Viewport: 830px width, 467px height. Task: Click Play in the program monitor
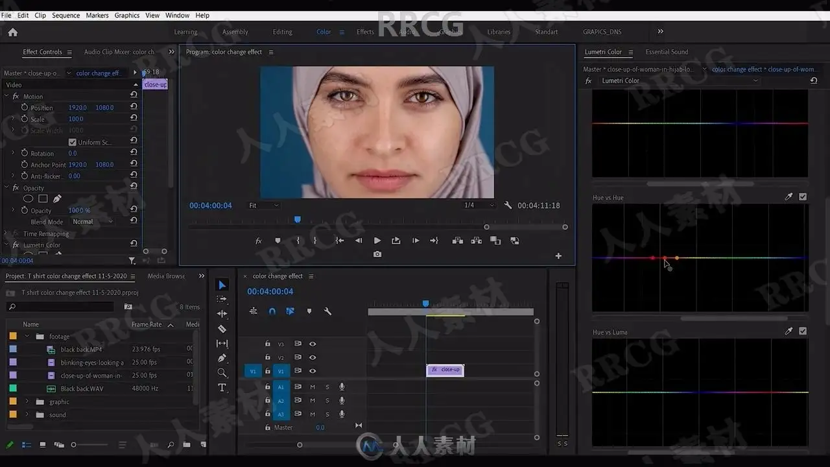coord(377,241)
